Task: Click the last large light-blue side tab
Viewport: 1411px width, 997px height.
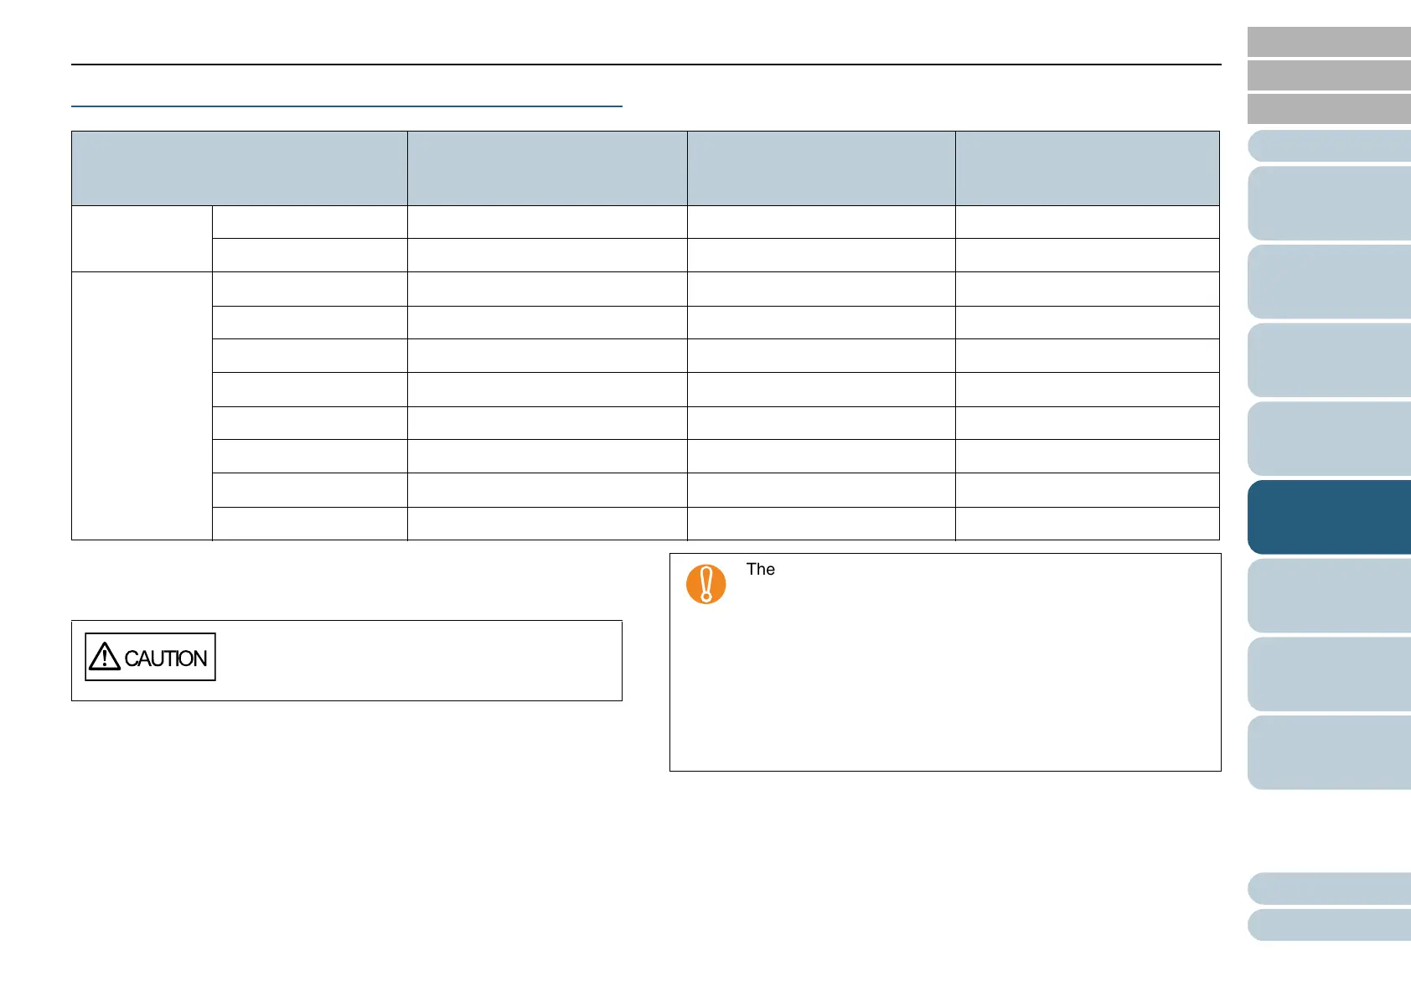Action: pos(1328,752)
